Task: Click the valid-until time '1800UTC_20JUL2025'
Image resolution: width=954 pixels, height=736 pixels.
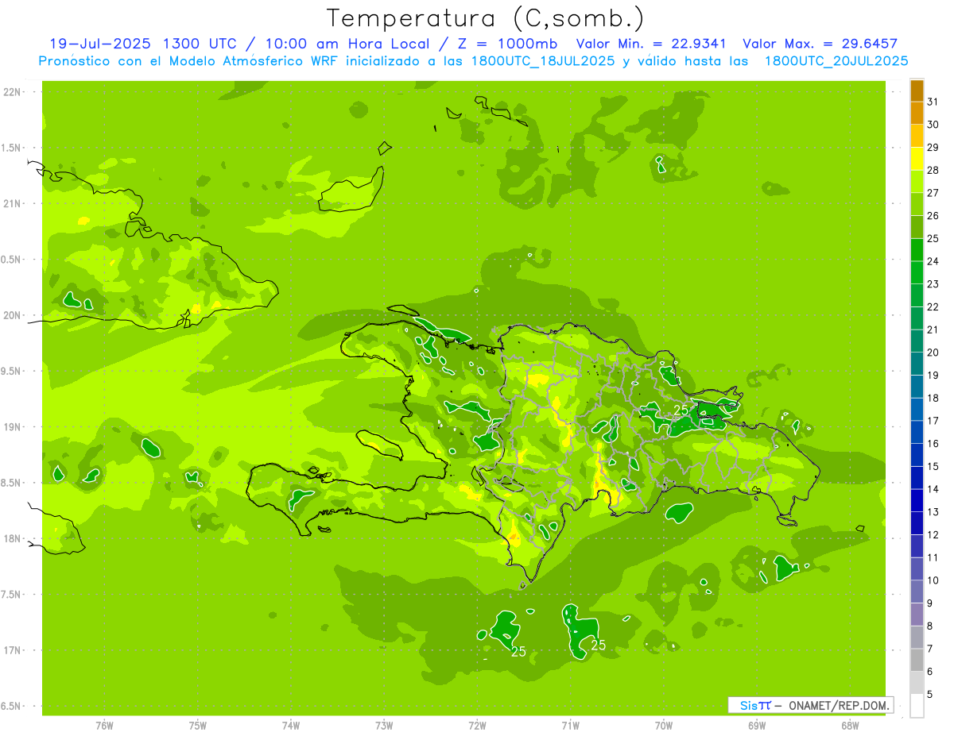Action: click(836, 60)
